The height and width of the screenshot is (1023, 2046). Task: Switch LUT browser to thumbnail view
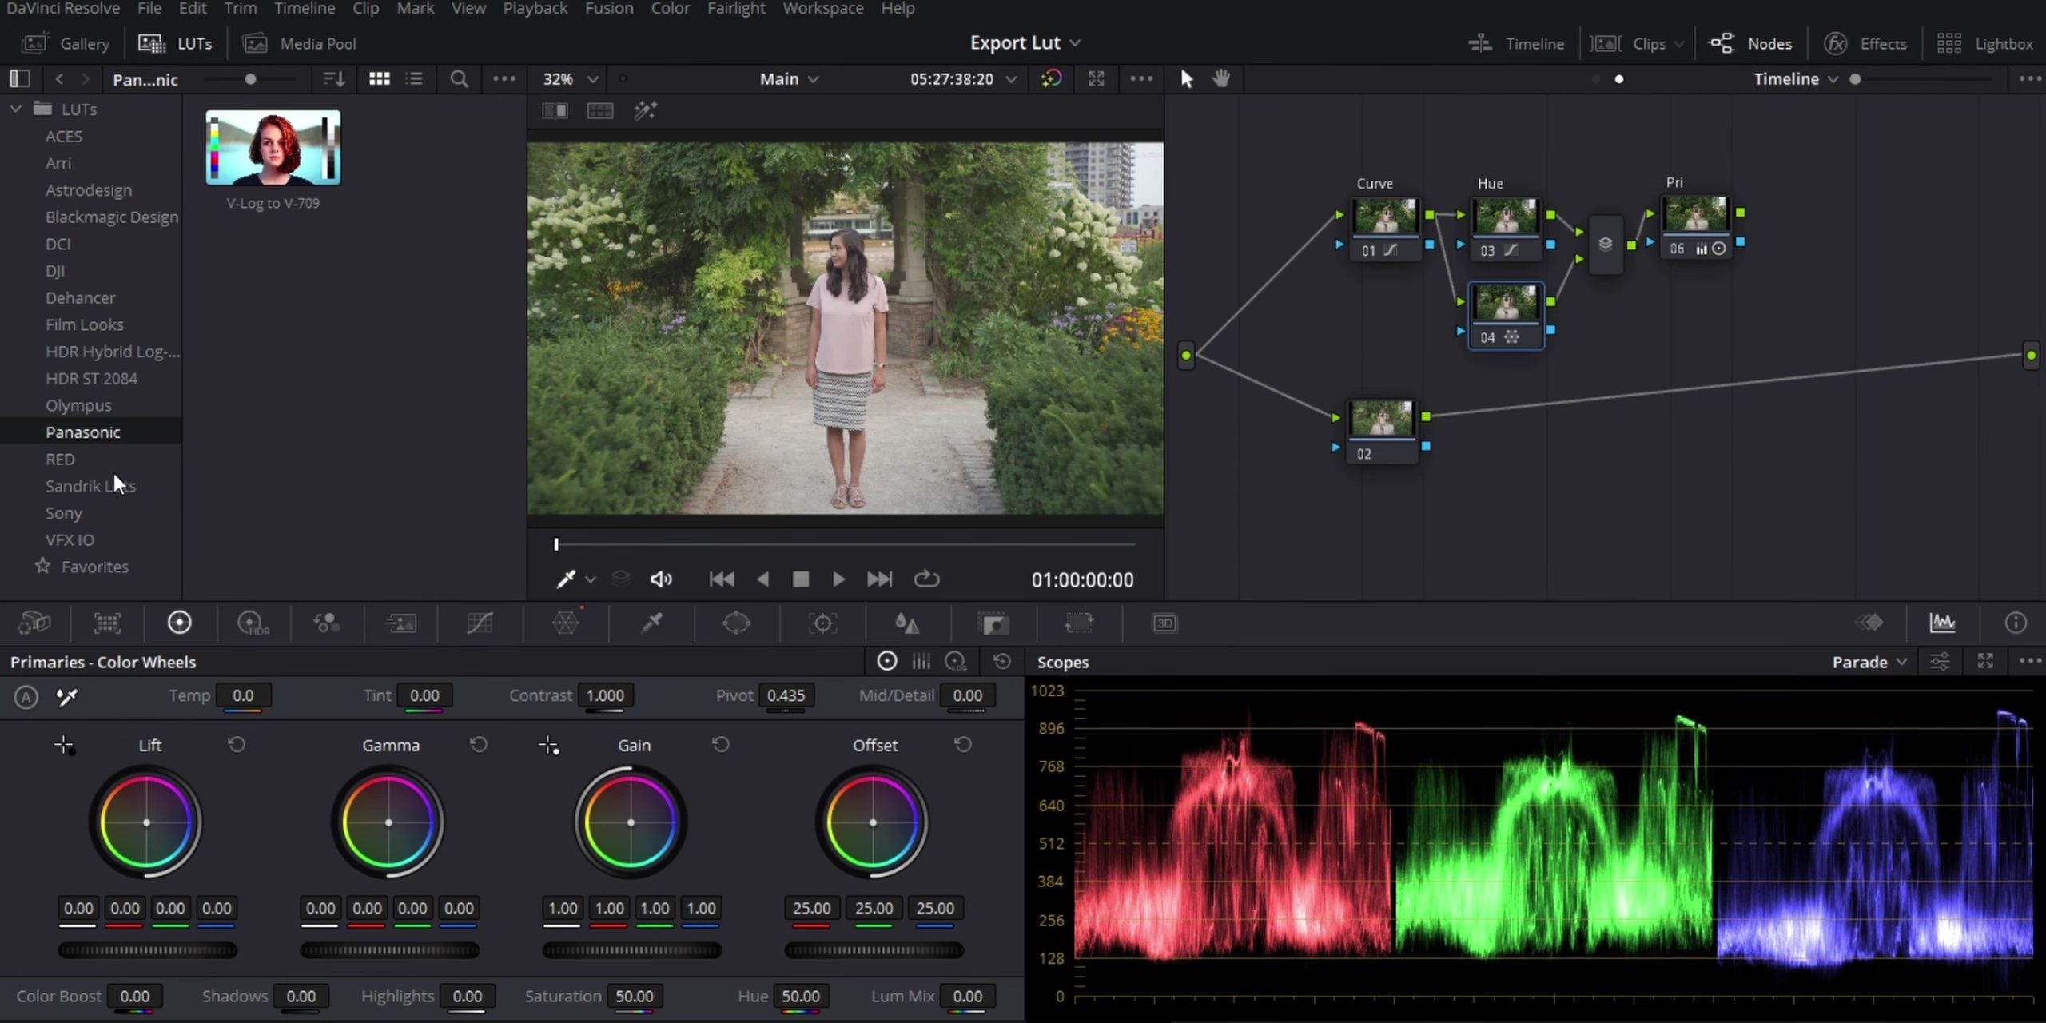[379, 78]
